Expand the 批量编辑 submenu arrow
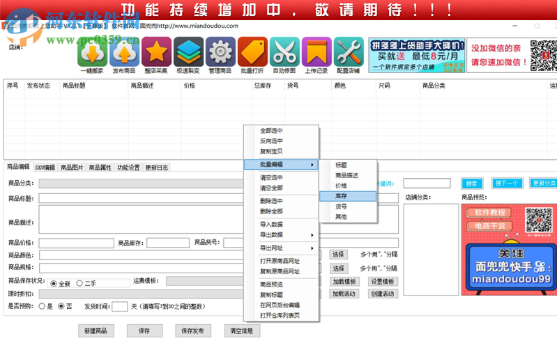This screenshot has width=557, height=345. pyautogui.click(x=312, y=165)
